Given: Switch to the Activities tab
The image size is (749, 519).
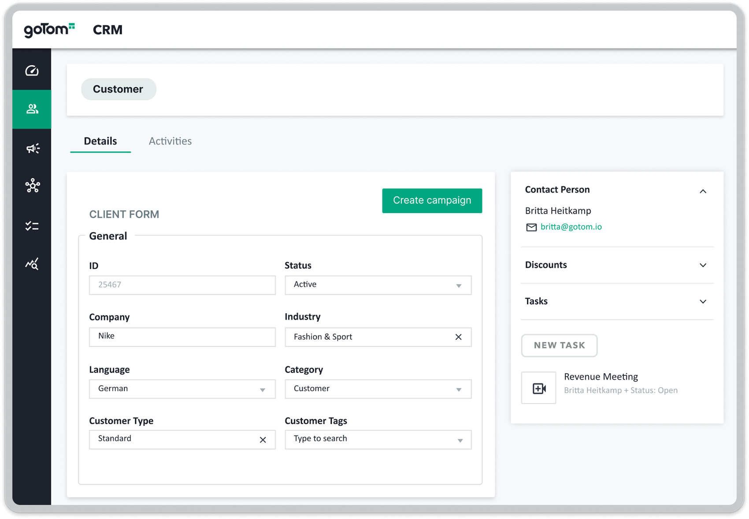Looking at the screenshot, I should [x=170, y=141].
